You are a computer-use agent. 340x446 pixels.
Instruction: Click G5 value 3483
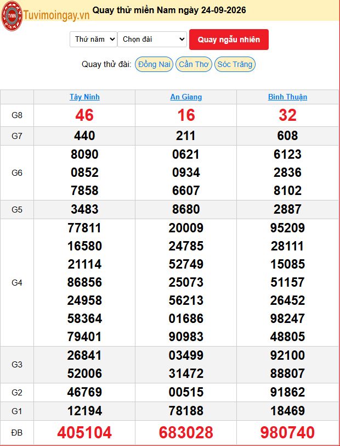tap(84, 209)
